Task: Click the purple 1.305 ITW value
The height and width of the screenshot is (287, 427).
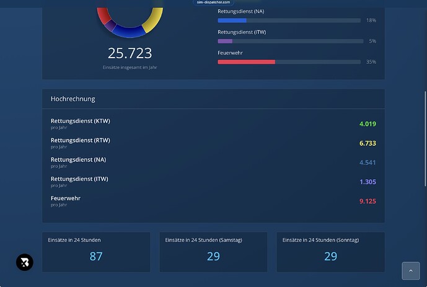Action: pyautogui.click(x=368, y=182)
